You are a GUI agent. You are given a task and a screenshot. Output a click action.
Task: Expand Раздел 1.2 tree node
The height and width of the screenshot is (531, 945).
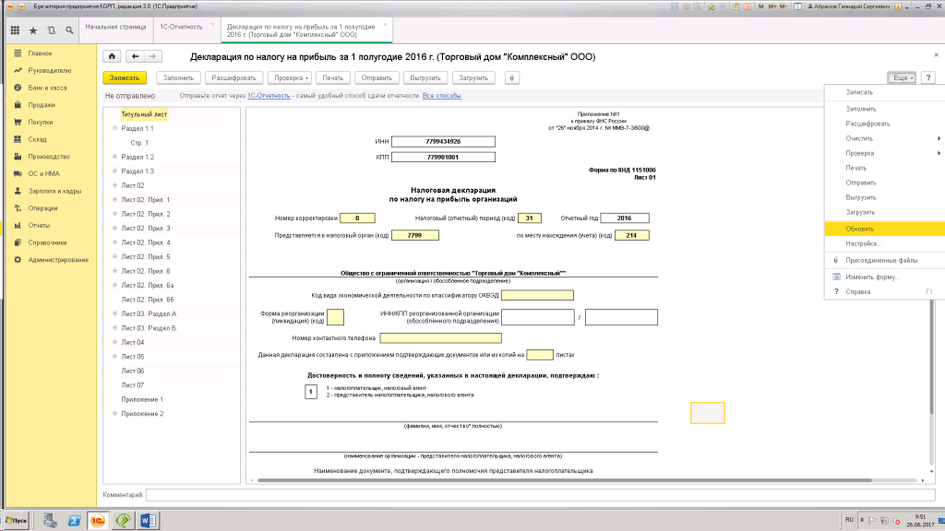tap(114, 157)
